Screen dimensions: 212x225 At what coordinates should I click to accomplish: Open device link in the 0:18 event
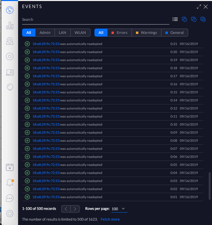(46, 68)
